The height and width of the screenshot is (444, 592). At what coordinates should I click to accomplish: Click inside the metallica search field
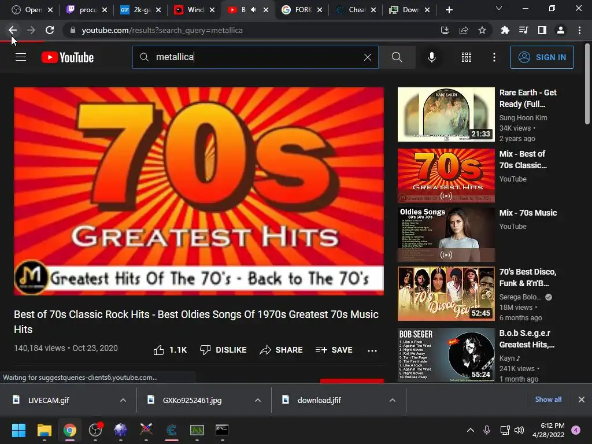click(x=257, y=57)
